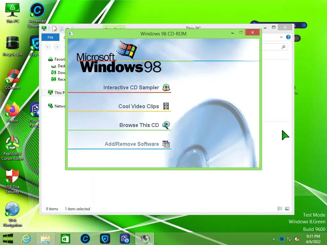
Task: Open Interactive CD Sampler link
Action: [131, 87]
